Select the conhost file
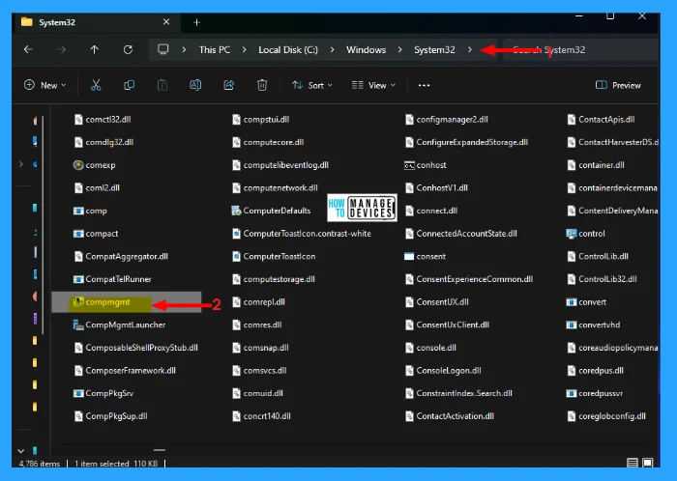 pyautogui.click(x=426, y=165)
